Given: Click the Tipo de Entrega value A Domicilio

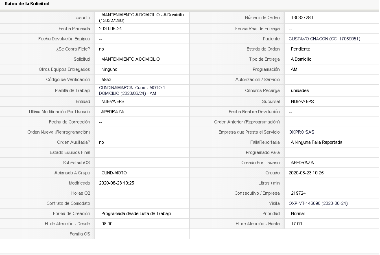Looking at the screenshot, I should (301, 59).
